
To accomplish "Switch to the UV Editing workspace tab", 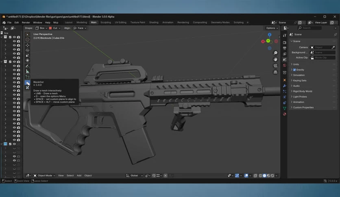I will [120, 22].
